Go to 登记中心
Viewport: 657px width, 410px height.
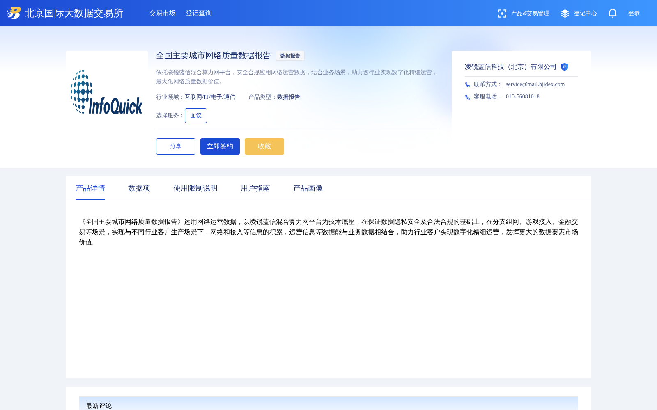(586, 14)
